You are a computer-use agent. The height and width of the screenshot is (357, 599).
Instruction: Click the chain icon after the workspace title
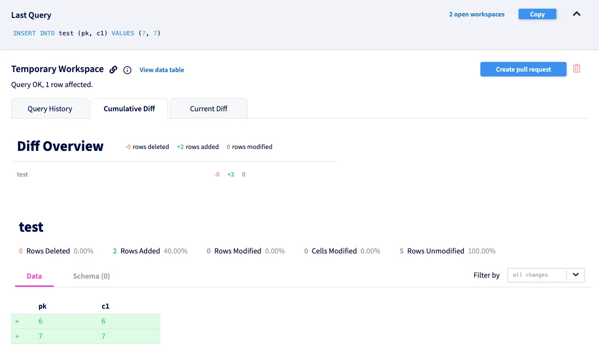pos(113,69)
